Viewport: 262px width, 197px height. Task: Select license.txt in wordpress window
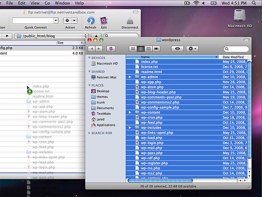click(x=186, y=67)
